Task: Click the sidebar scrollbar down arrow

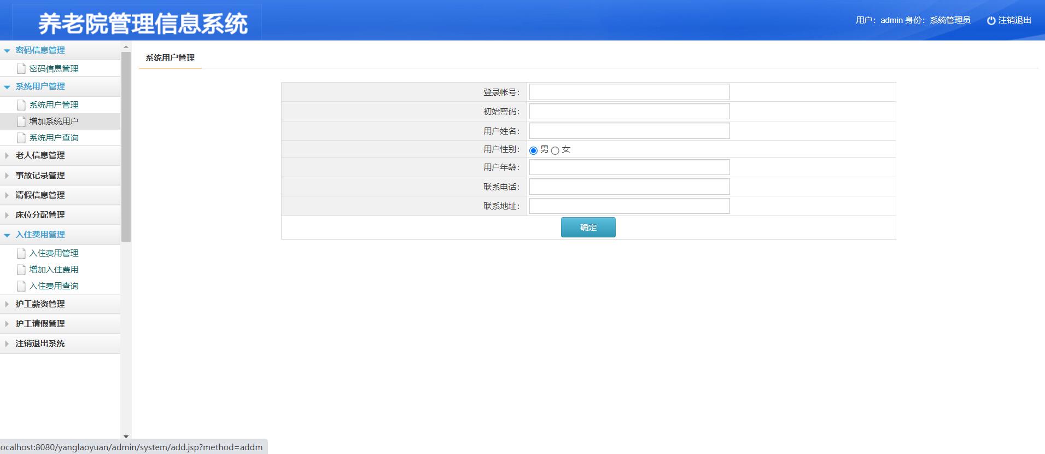Action: click(x=126, y=436)
